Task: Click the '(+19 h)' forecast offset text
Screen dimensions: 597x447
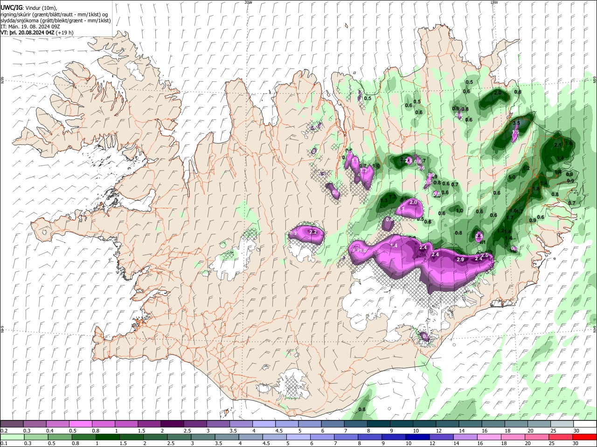Action: [64, 33]
